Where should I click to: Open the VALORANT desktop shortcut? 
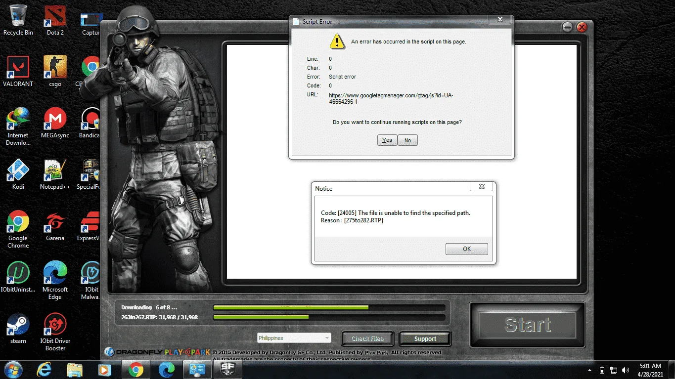click(x=18, y=71)
